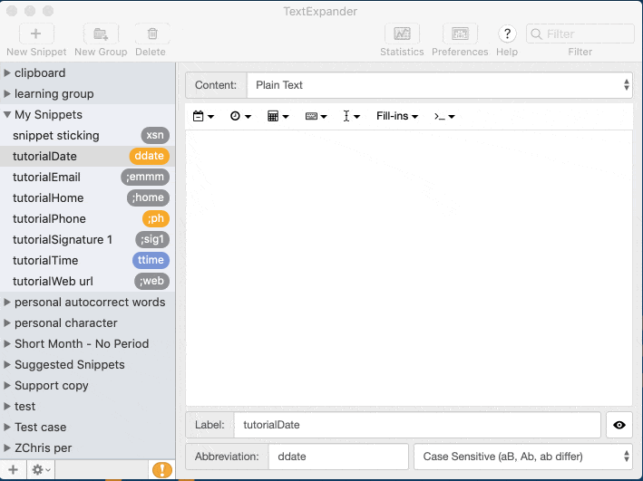This screenshot has height=481, width=643.
Task: Click the New Snippet plus icon
Action: tap(36, 34)
